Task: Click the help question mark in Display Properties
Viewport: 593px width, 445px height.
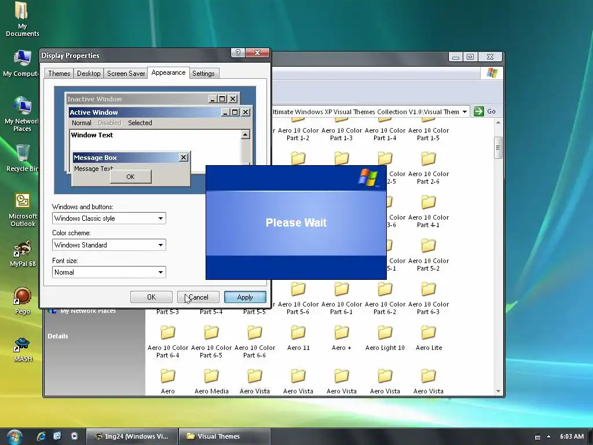Action: (238, 53)
